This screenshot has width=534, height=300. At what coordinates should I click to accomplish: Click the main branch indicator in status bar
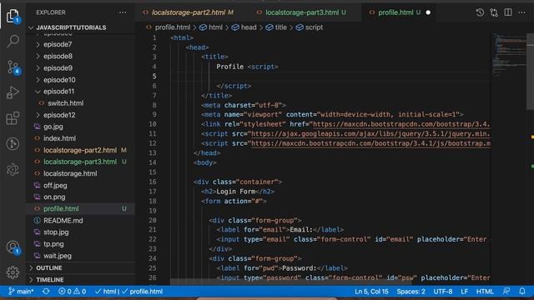pyautogui.click(x=21, y=292)
